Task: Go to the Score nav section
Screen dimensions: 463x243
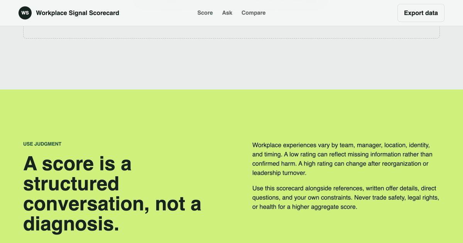Action: [x=205, y=13]
